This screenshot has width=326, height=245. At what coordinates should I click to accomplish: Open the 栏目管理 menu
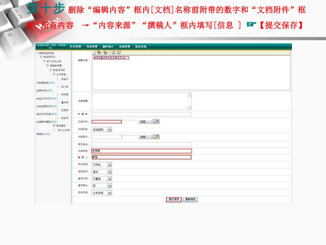(x=75, y=47)
